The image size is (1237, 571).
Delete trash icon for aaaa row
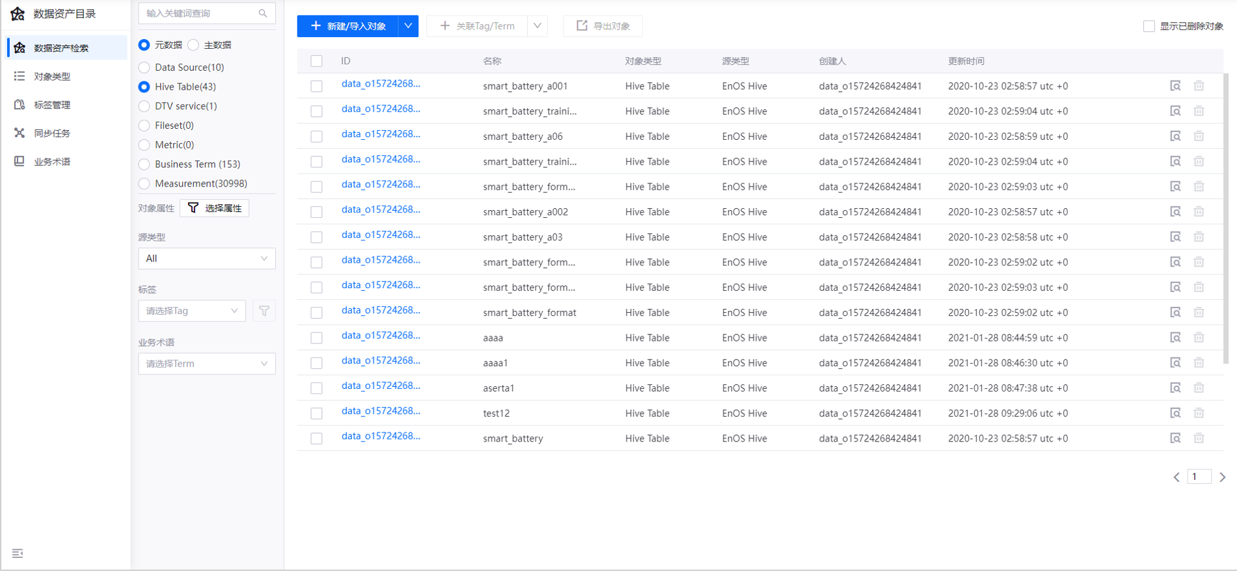pyautogui.click(x=1199, y=338)
